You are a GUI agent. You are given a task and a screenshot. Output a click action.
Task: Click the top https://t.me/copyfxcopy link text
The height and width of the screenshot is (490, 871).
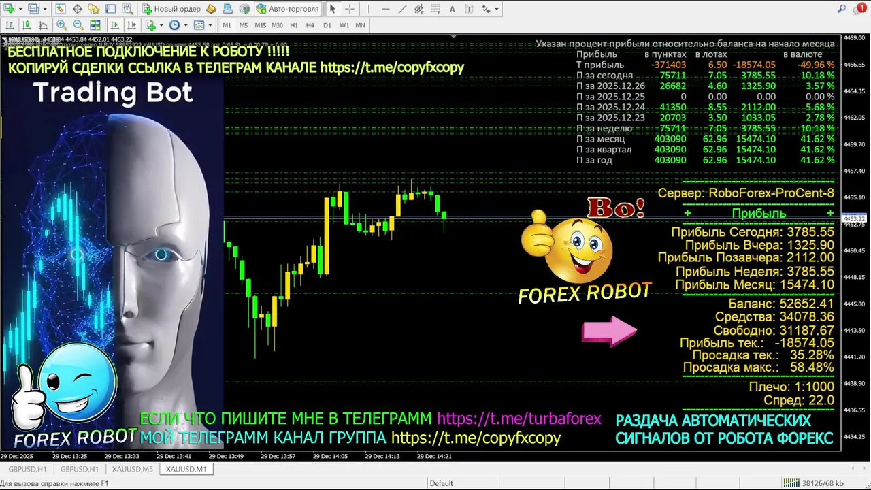[392, 67]
